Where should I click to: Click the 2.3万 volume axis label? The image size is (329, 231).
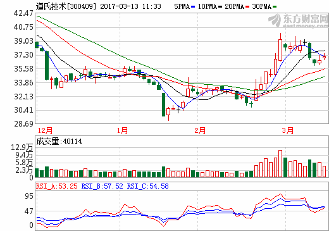pos(24,170)
